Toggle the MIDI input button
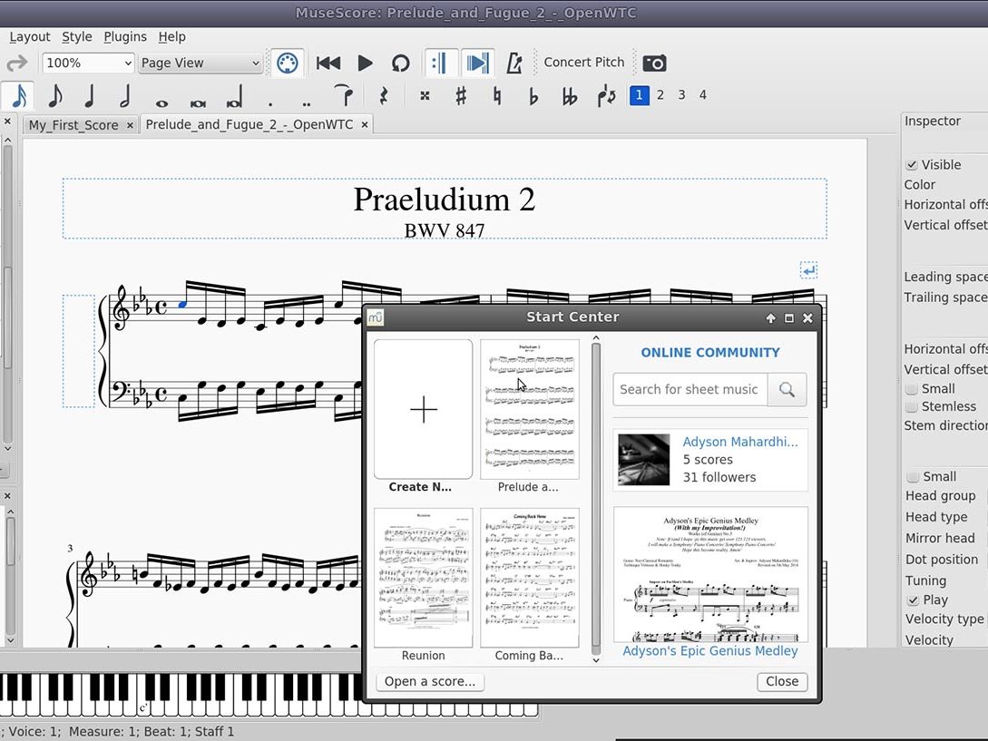Viewport: 988px width, 741px height. click(x=287, y=63)
